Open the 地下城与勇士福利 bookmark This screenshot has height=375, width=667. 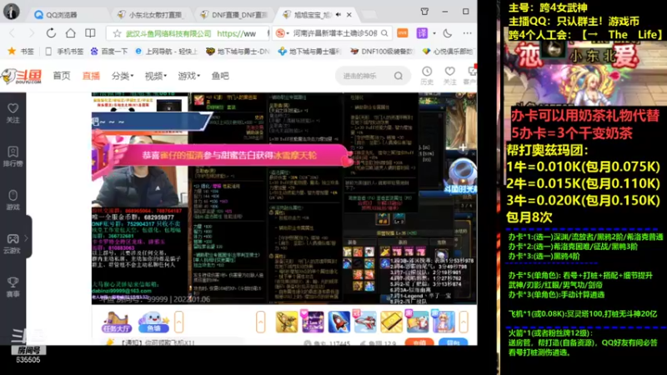309,52
